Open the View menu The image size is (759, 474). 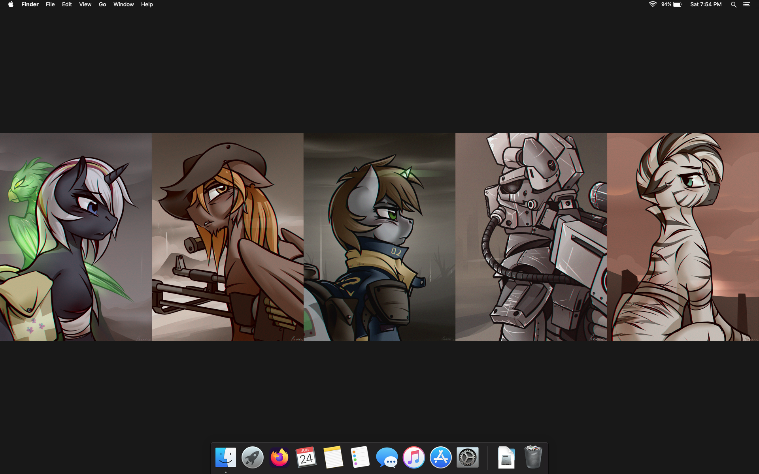(85, 4)
